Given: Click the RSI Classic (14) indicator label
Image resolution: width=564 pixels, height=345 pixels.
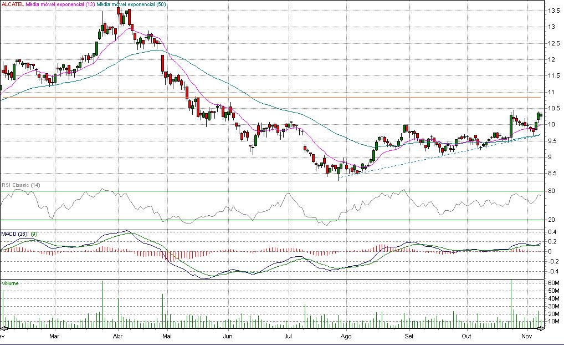Looking at the screenshot, I should pyautogui.click(x=21, y=185).
